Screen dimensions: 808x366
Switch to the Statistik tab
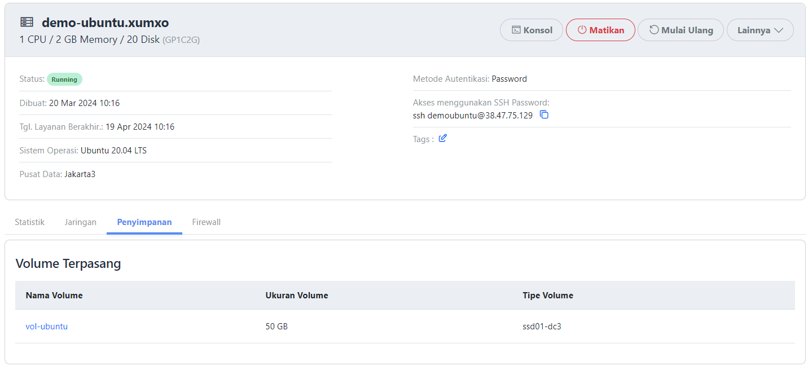[29, 222]
